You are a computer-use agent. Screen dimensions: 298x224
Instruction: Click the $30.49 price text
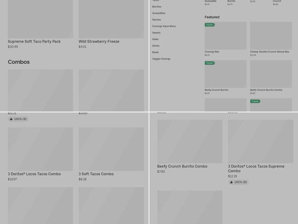click(x=13, y=47)
